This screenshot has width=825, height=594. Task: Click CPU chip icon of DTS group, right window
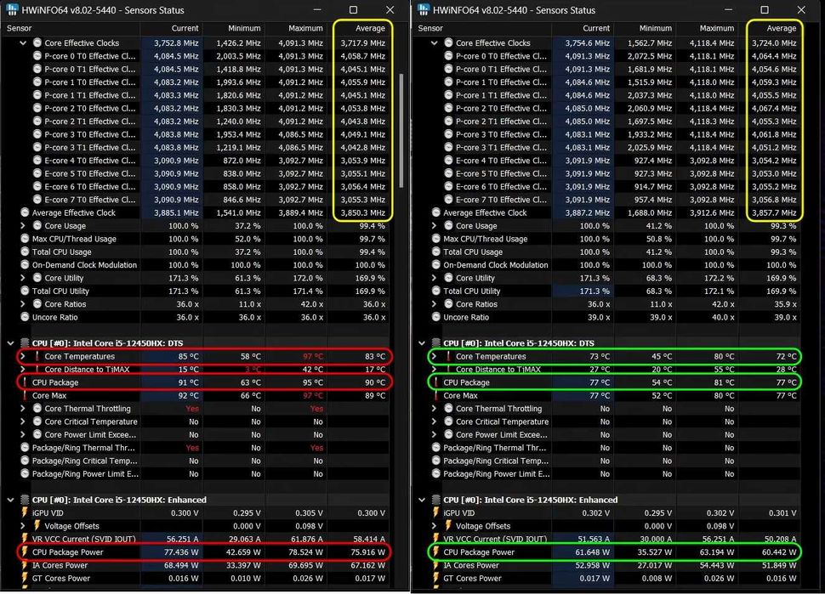tap(436, 343)
